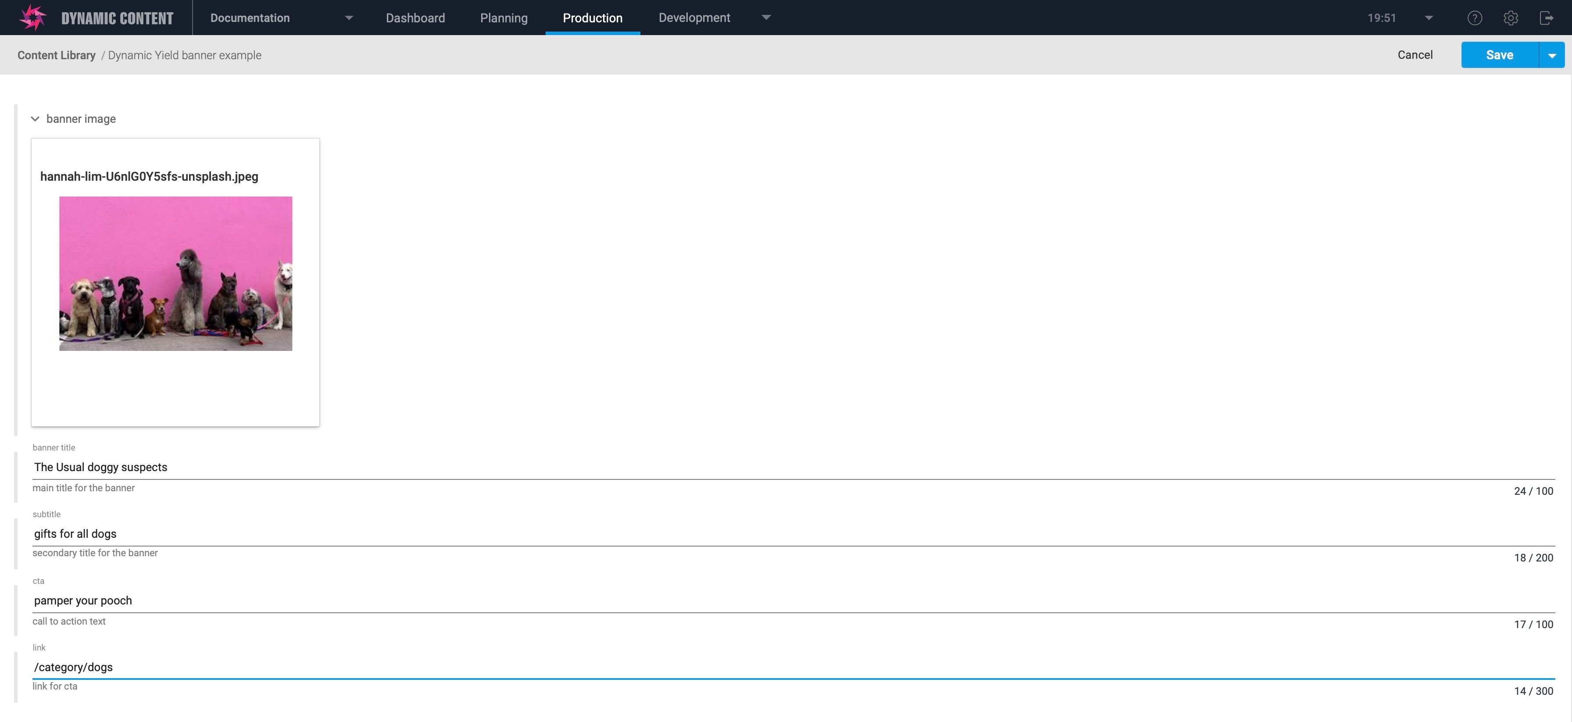The height and width of the screenshot is (722, 1572).
Task: Click the dog group banner thumbnail
Action: (175, 273)
